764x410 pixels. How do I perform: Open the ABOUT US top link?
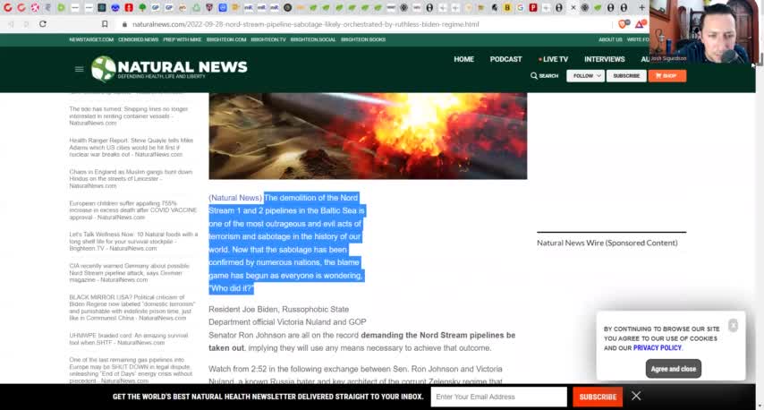click(610, 39)
